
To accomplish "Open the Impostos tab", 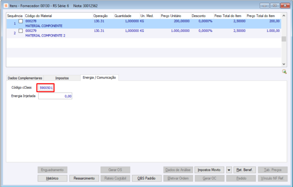I will [x=62, y=78].
